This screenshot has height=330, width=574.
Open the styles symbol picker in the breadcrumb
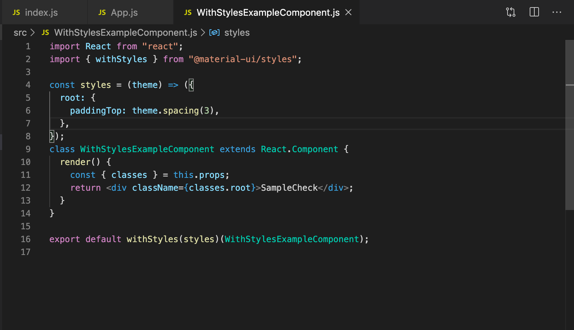click(237, 32)
